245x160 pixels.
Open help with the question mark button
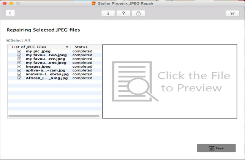(x=123, y=13)
